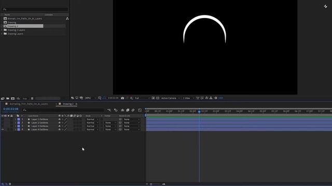332x186 pixels.
Task: Open blending mode dropdown for Layer 1 Outlines
Action: [x=92, y=119]
